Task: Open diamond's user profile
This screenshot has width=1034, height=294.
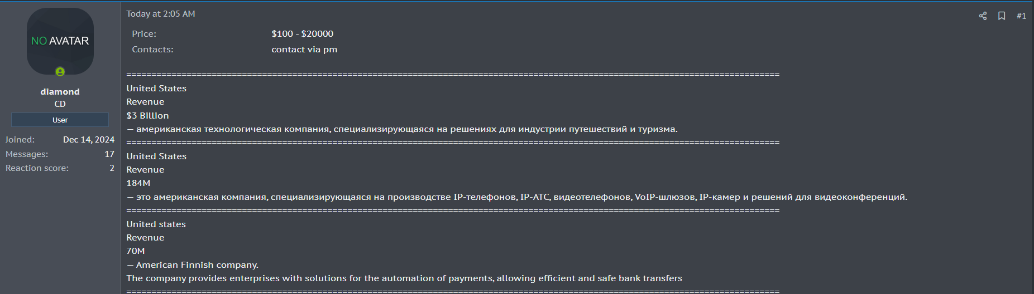Action: coord(60,92)
